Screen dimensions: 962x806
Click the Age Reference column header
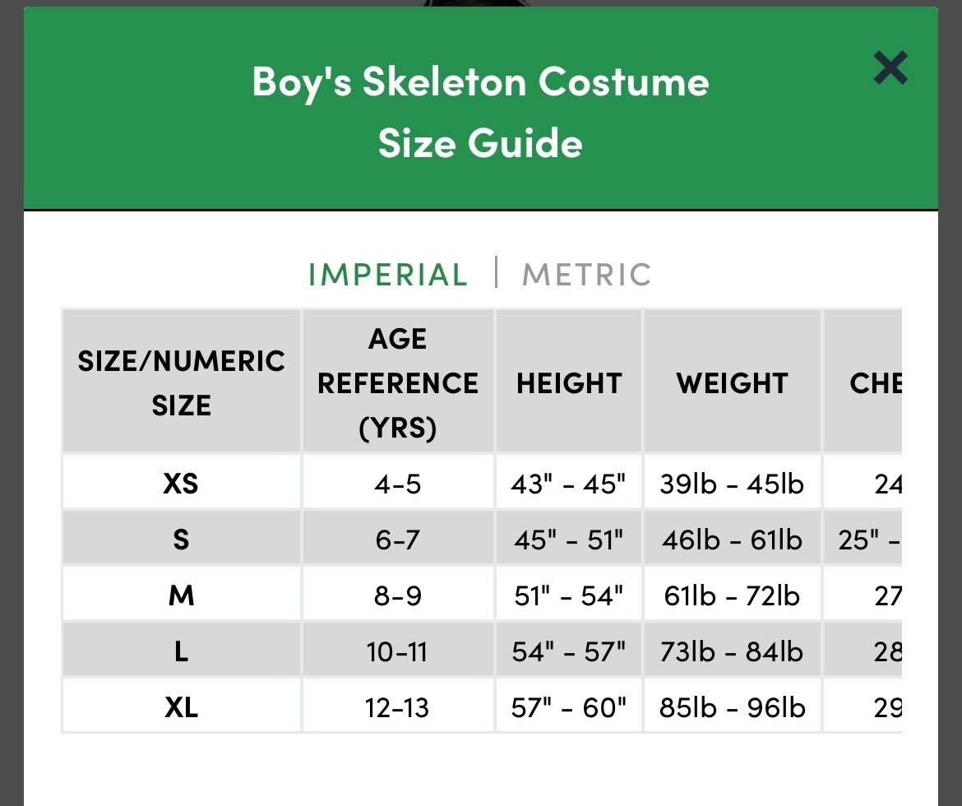pos(398,382)
